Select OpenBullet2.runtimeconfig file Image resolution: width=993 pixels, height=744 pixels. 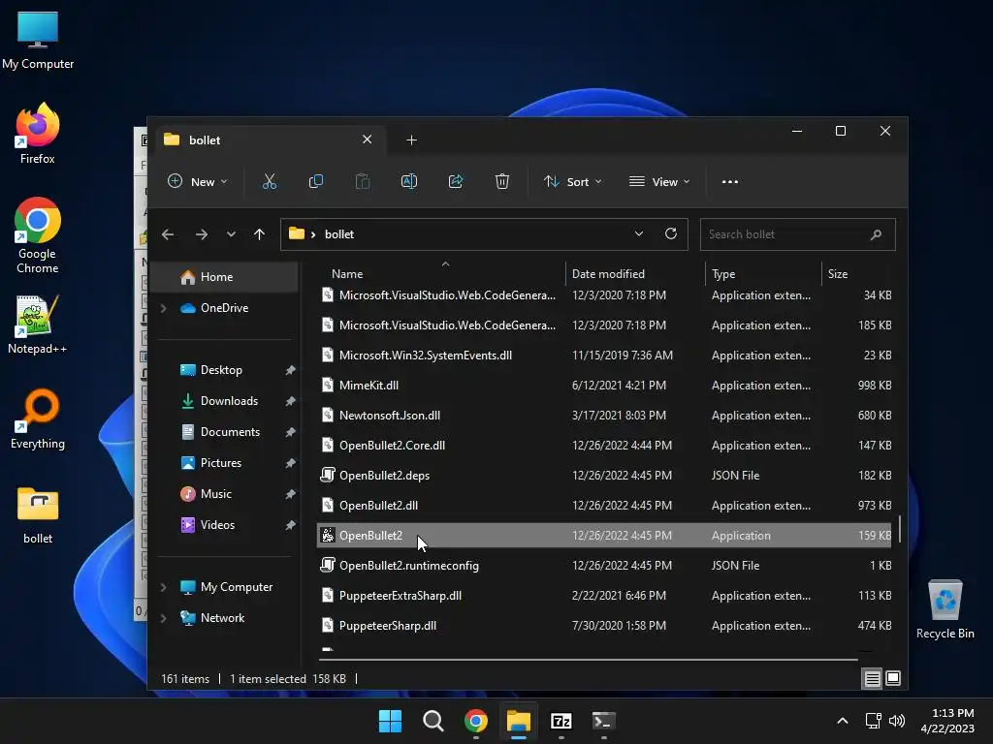(604, 566)
